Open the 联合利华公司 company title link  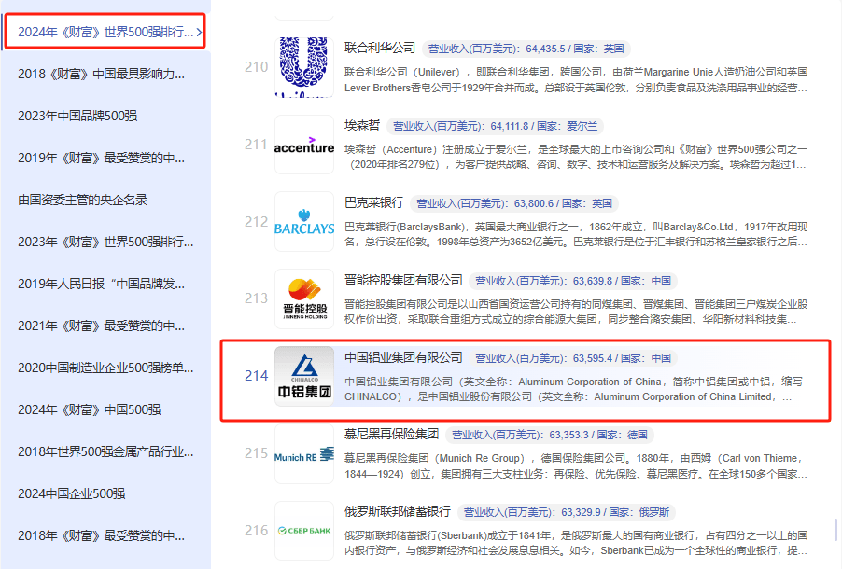[380, 48]
